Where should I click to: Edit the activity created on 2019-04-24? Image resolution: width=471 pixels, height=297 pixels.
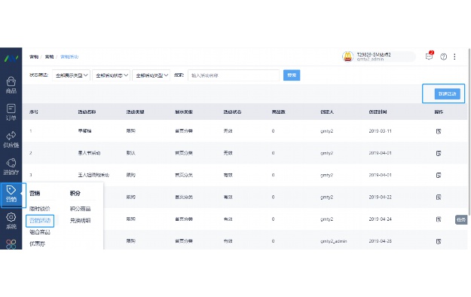(x=439, y=219)
